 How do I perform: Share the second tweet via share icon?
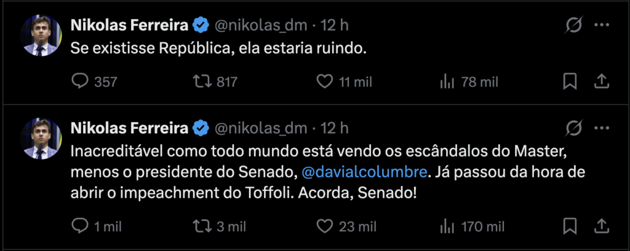tap(602, 226)
